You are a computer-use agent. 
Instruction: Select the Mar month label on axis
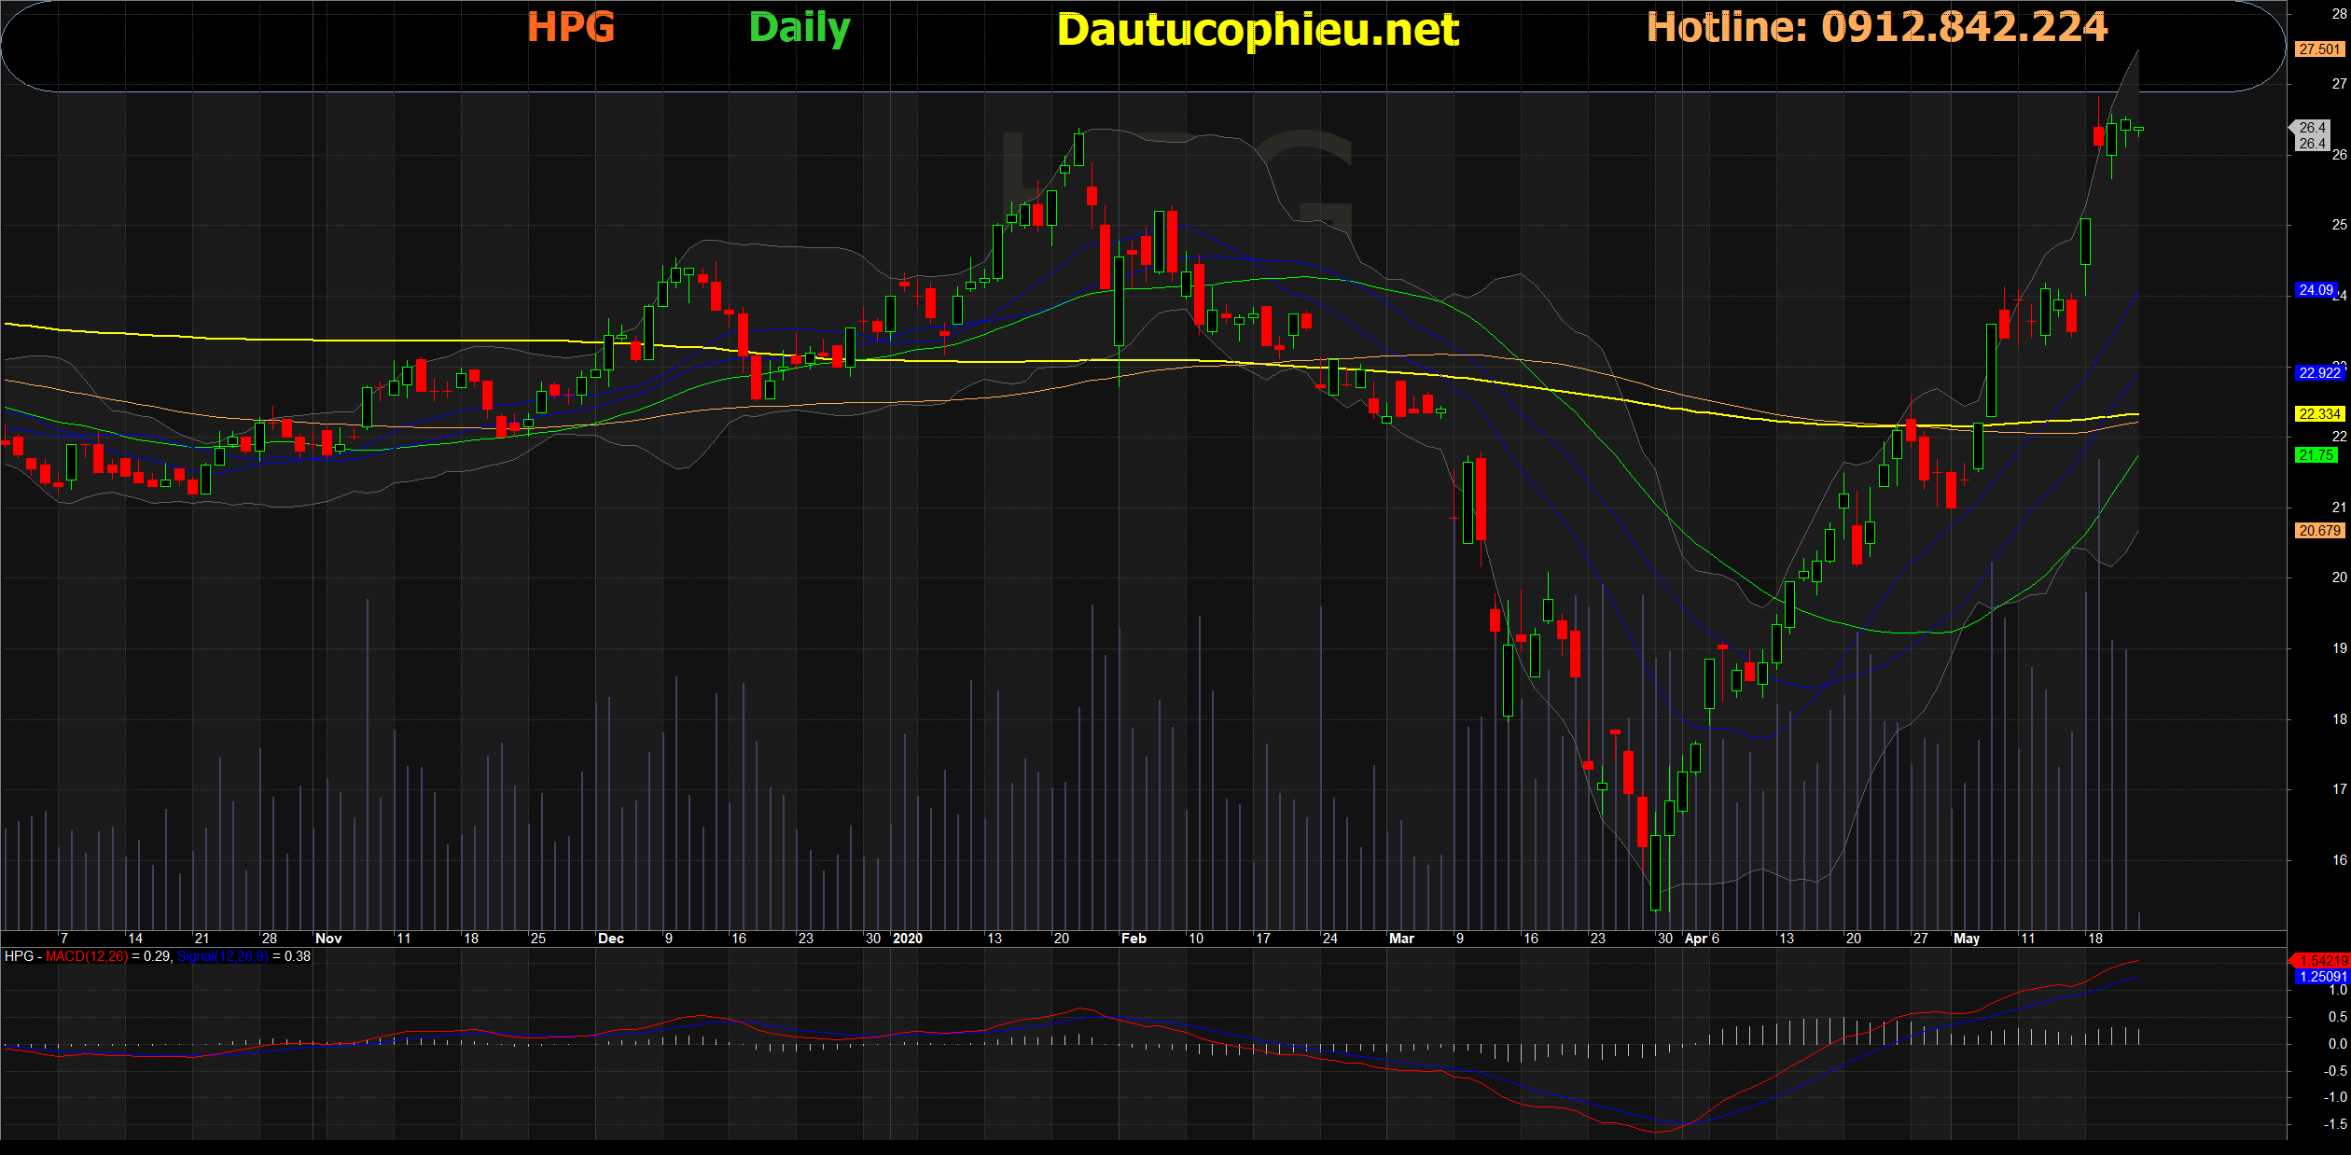pos(1401,939)
